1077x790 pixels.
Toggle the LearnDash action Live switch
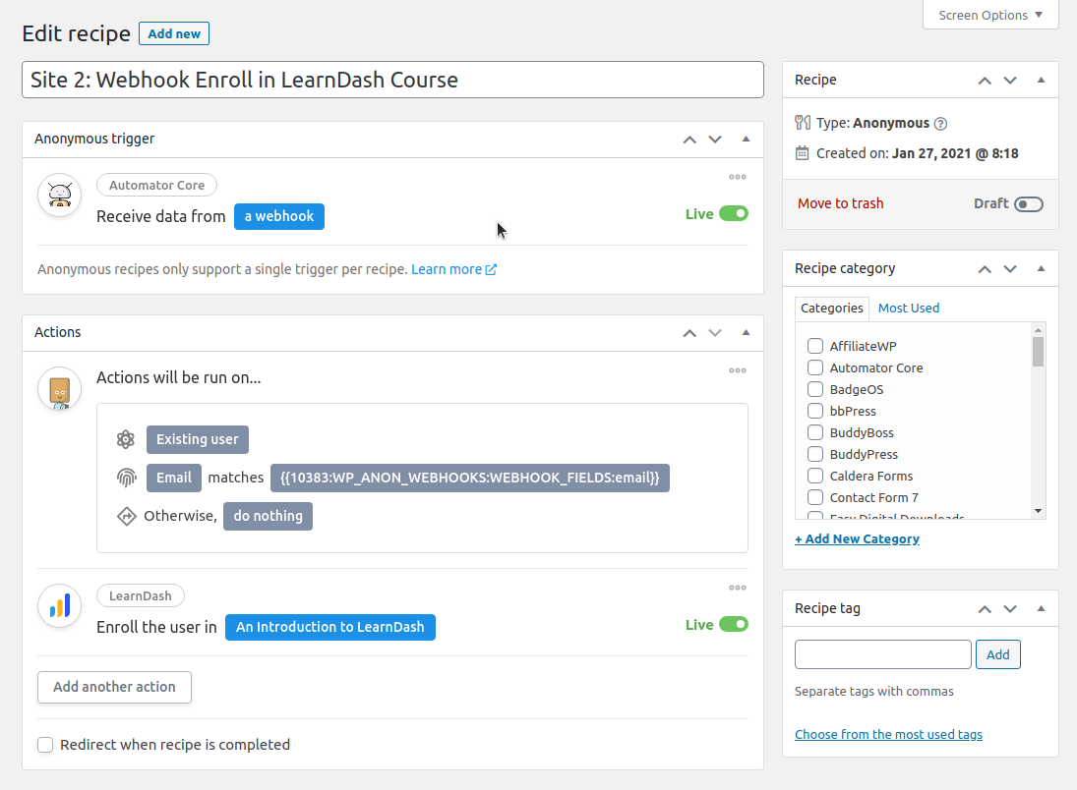click(x=734, y=624)
